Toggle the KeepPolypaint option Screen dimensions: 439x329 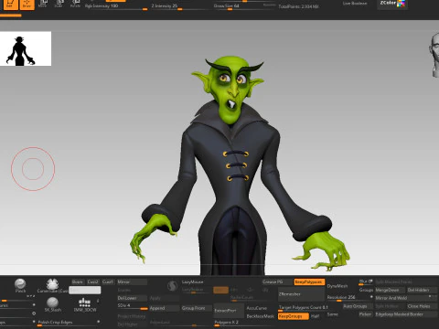309,282
